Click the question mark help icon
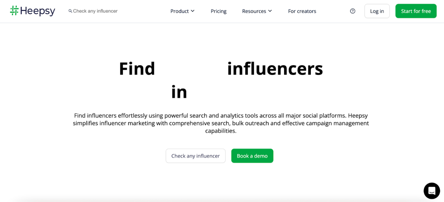Screen dimensions: 444x202 tap(353, 11)
